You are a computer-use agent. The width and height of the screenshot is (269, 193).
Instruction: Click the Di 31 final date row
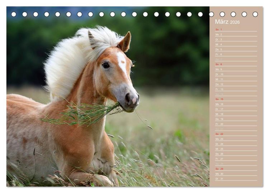[x=236, y=179]
